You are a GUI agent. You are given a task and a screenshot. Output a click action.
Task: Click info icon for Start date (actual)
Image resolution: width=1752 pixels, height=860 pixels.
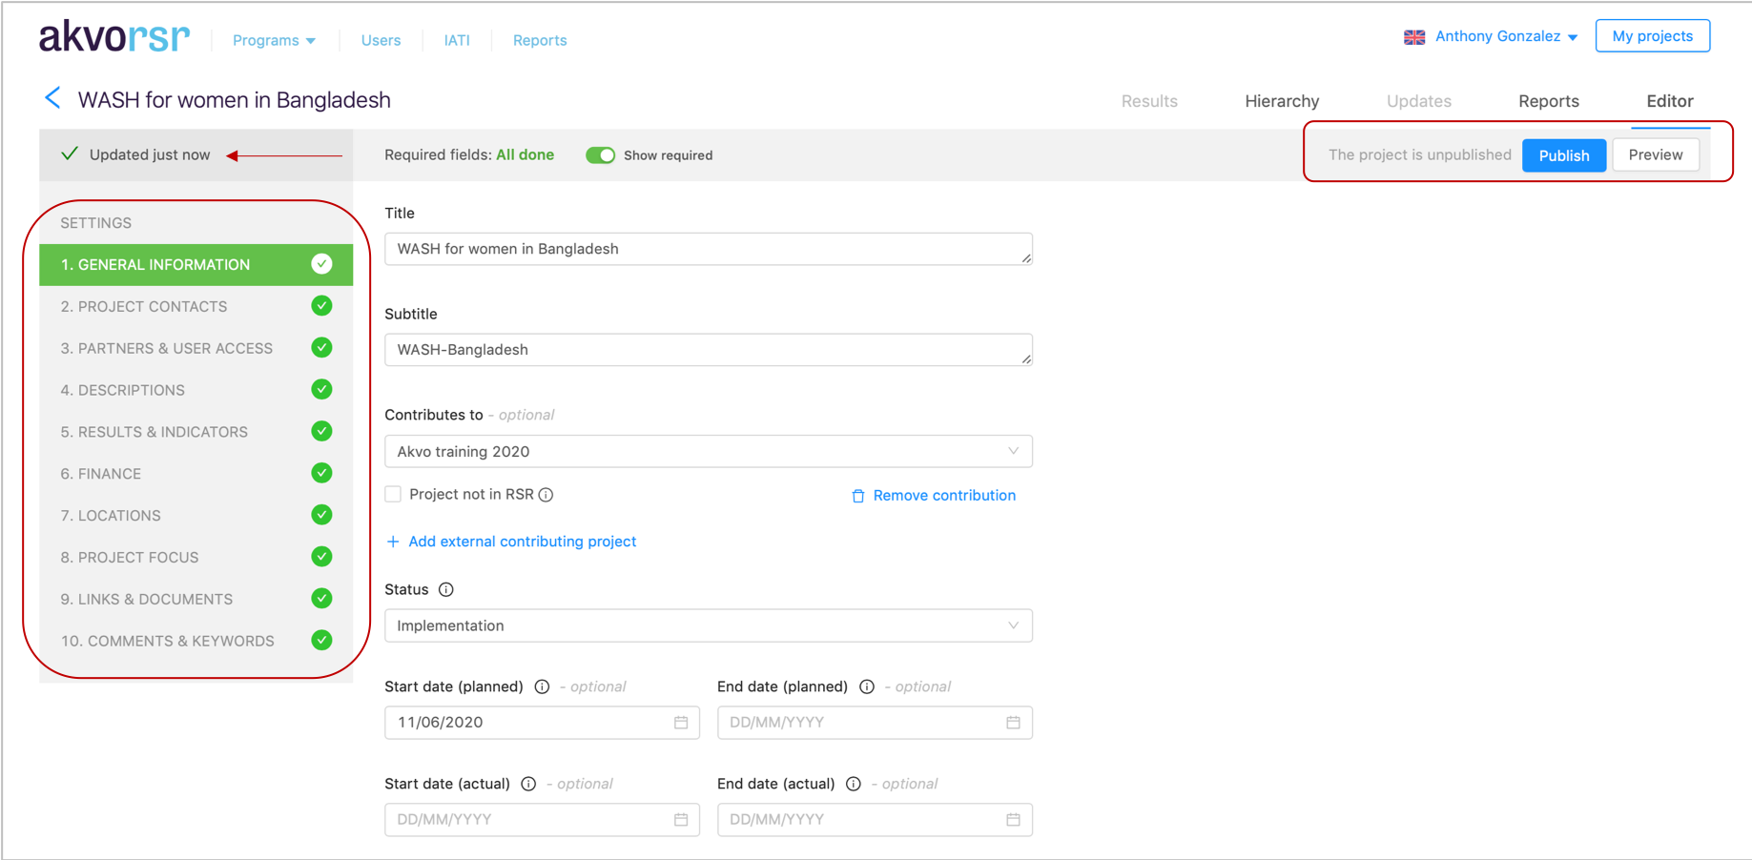tap(528, 784)
